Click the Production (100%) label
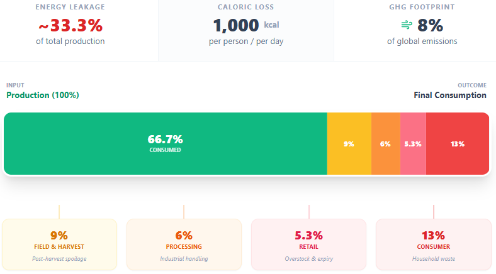The height and width of the screenshot is (274, 496). coord(43,95)
